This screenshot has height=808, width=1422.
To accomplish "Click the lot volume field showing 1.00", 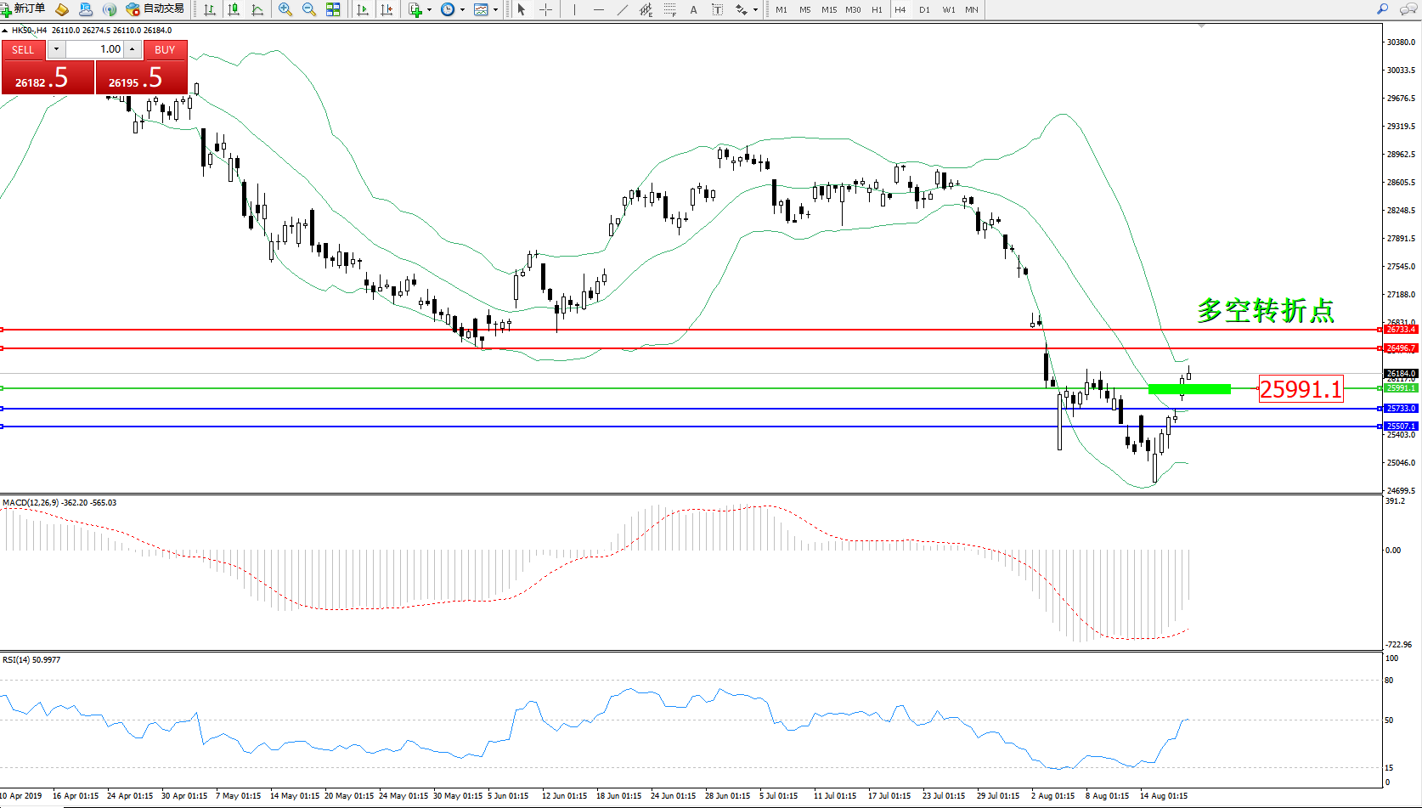I will (95, 49).
